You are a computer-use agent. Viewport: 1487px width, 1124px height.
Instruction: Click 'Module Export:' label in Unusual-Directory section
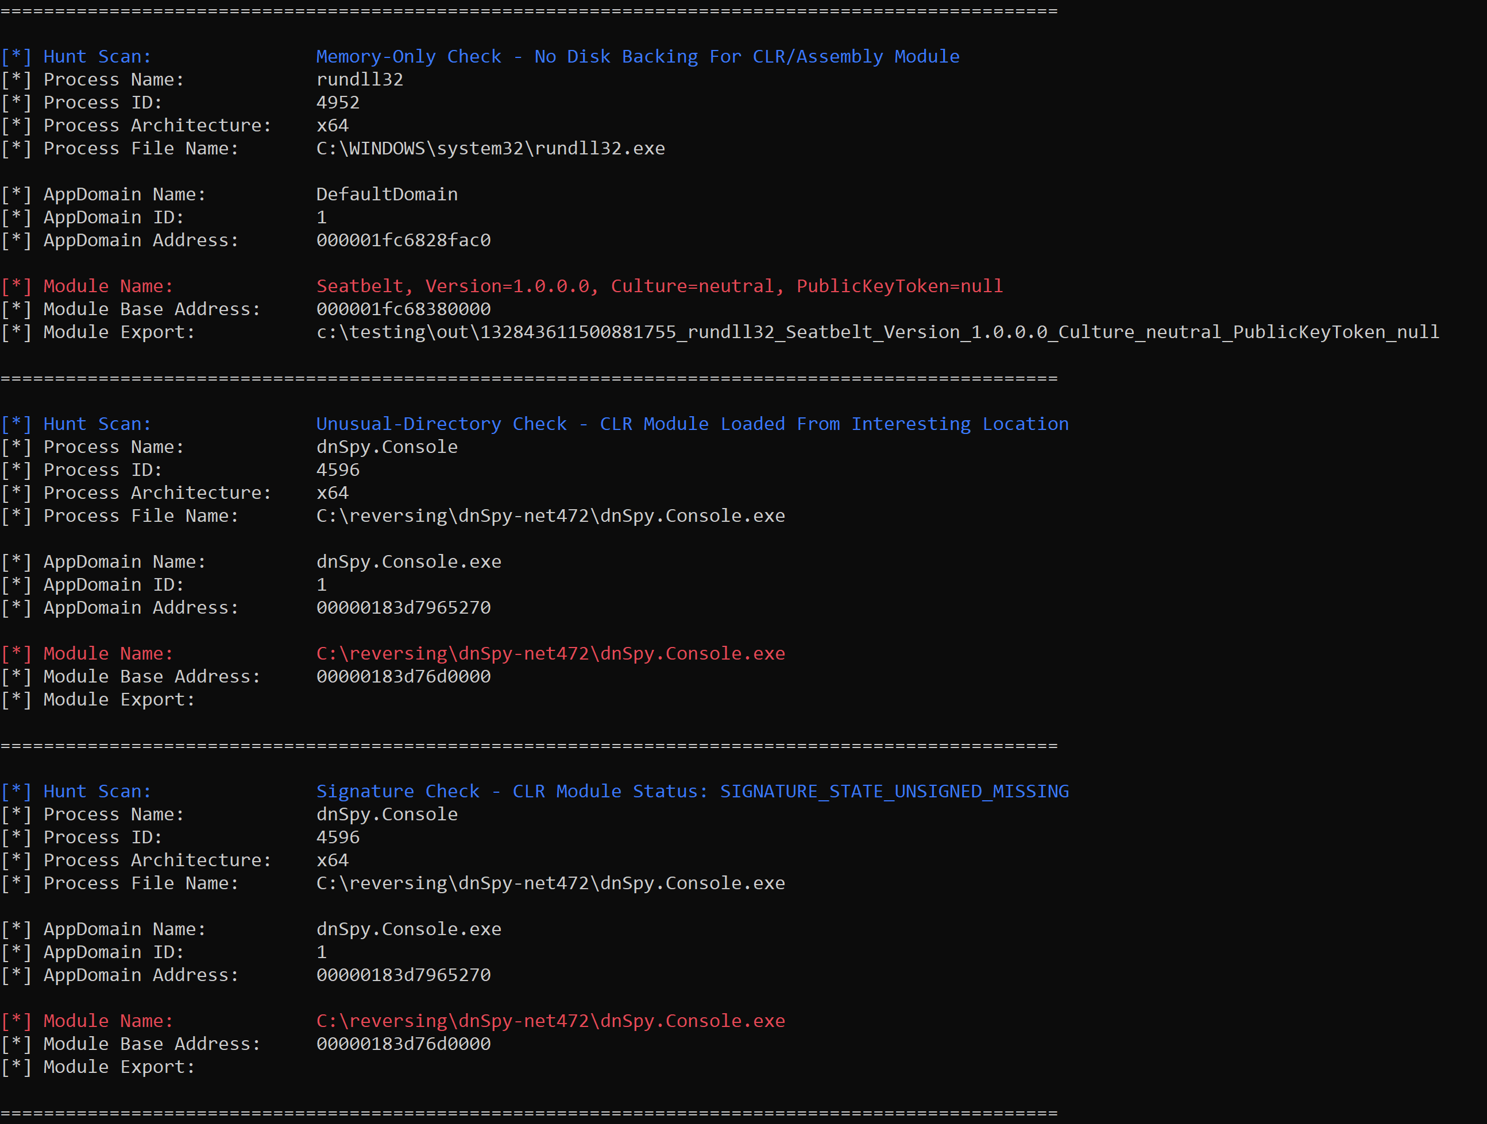pyautogui.click(x=119, y=700)
